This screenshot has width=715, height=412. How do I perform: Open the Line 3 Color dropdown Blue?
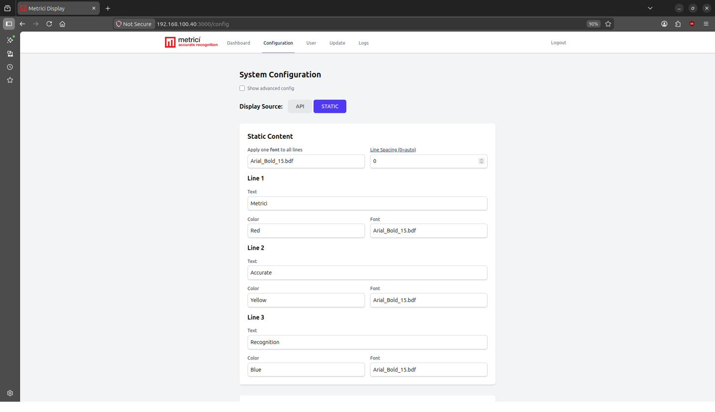point(306,370)
